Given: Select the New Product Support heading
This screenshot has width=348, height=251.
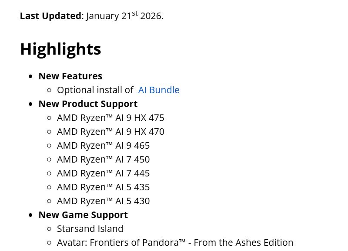Looking at the screenshot, I should [x=88, y=104].
